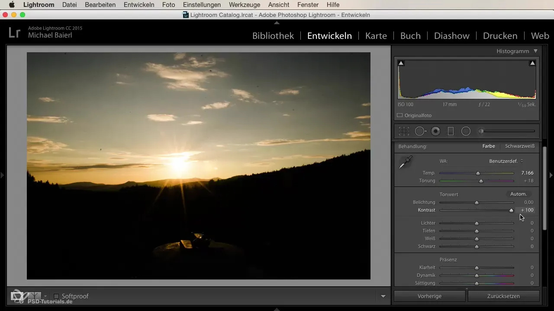Open the Ansicht menu

[279, 5]
